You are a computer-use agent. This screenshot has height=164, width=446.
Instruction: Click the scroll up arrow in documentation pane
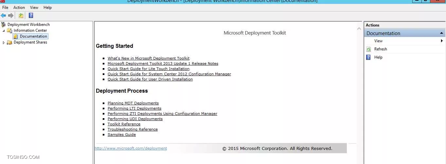click(x=359, y=29)
